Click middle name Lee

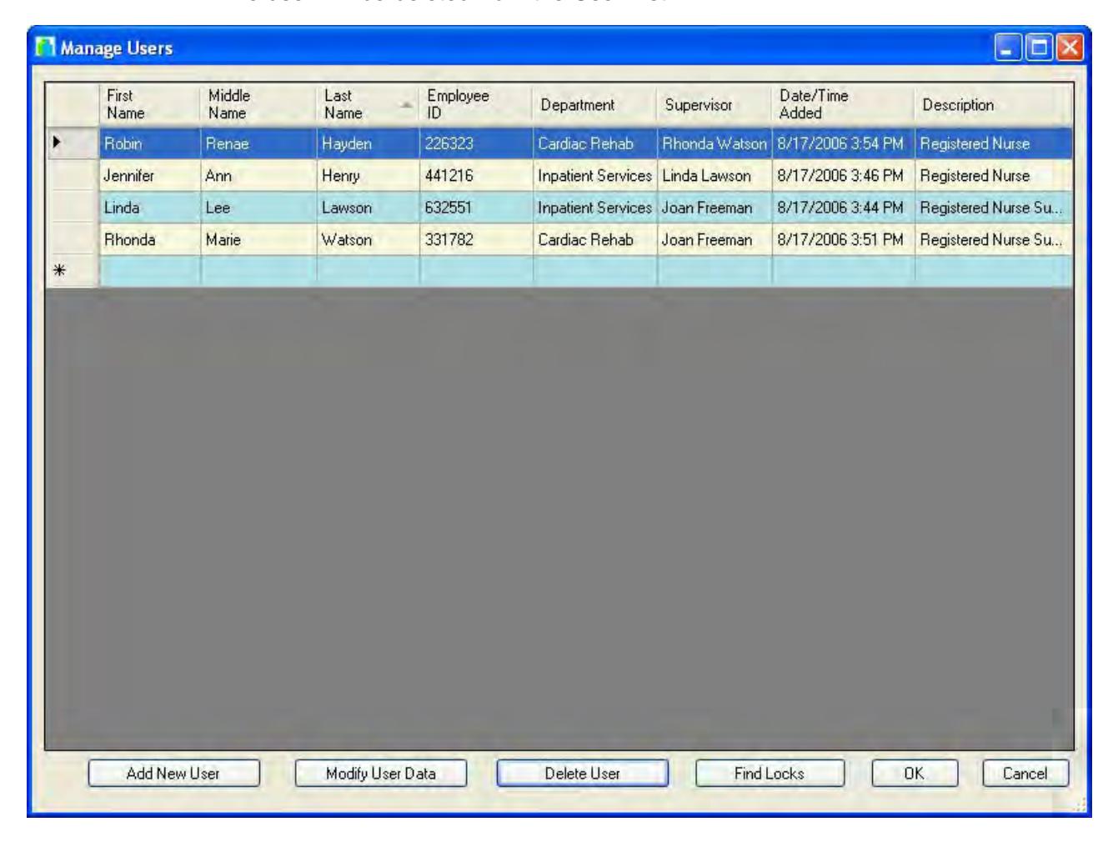259,208
